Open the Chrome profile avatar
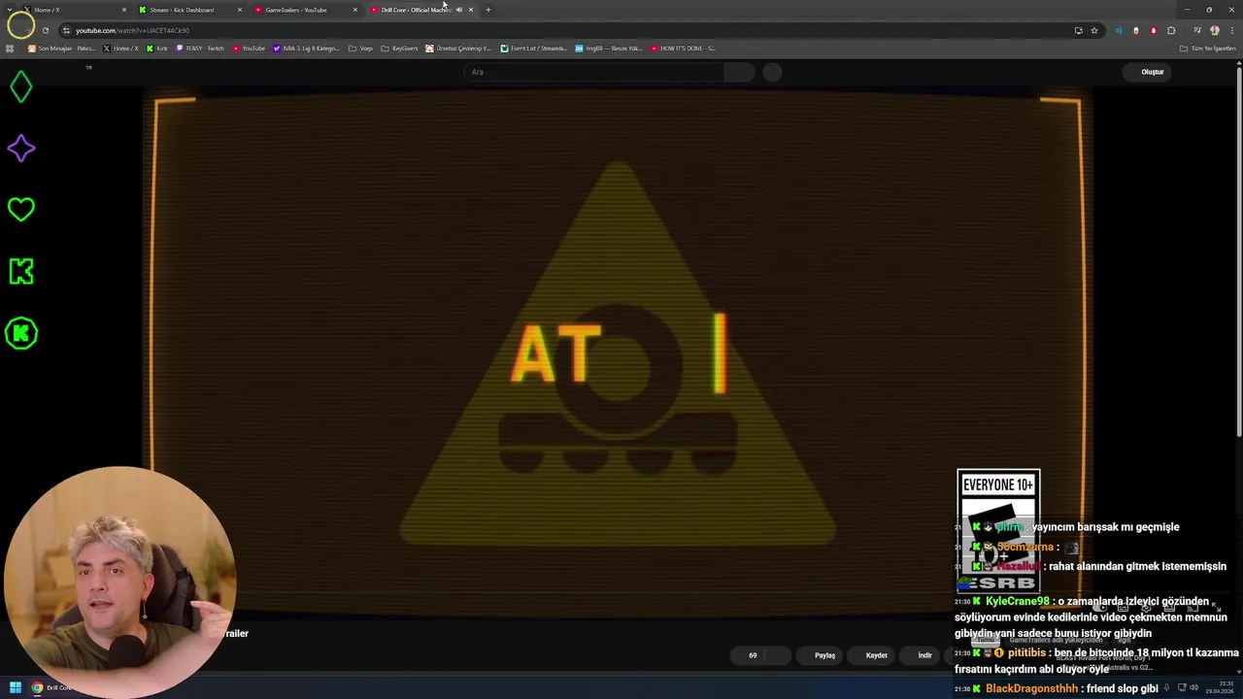The height and width of the screenshot is (699, 1243). 1214,30
